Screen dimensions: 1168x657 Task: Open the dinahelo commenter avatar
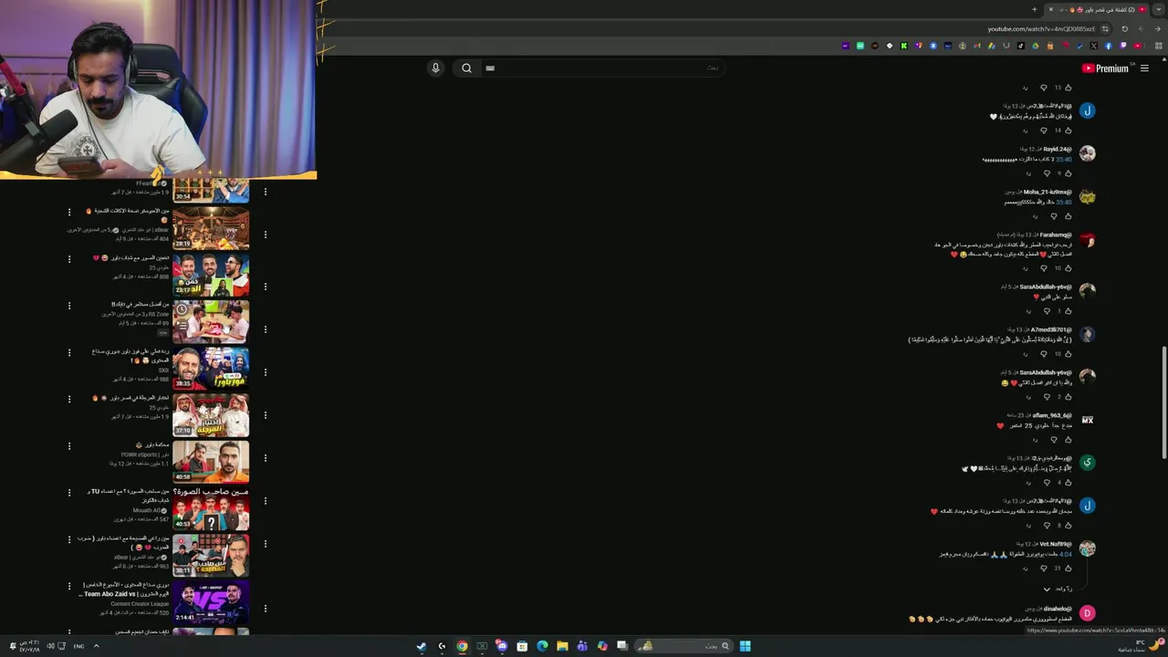[1088, 613]
